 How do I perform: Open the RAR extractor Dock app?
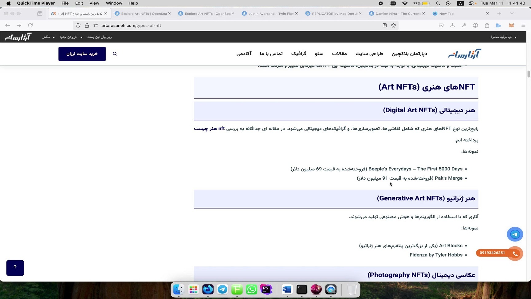pyautogui.click(x=316, y=289)
